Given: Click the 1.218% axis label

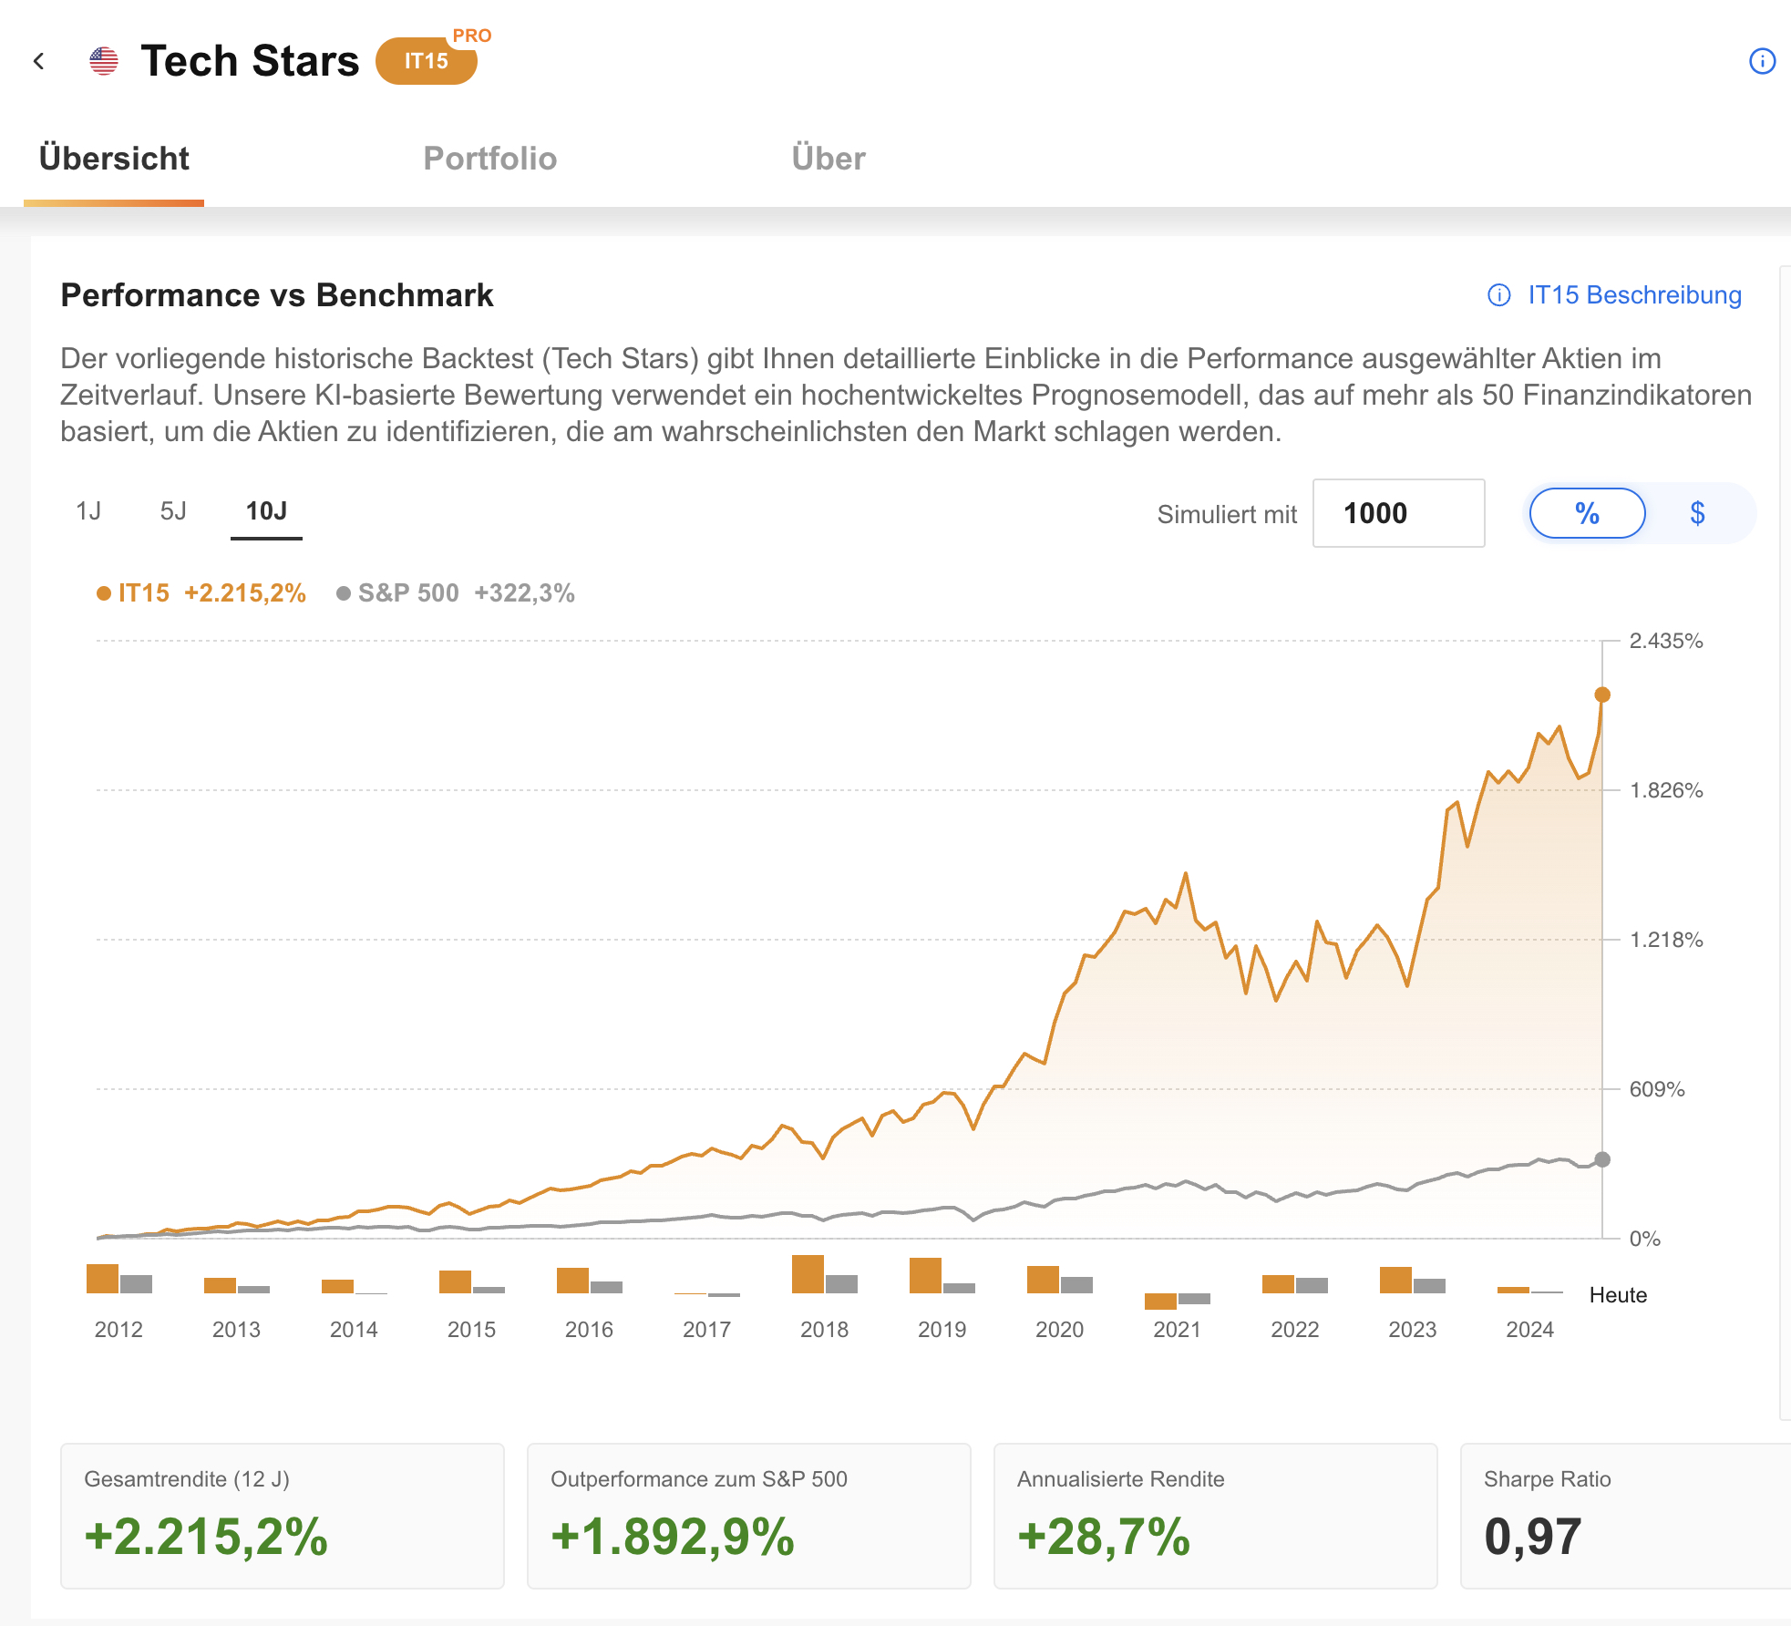Looking at the screenshot, I should 1666,940.
